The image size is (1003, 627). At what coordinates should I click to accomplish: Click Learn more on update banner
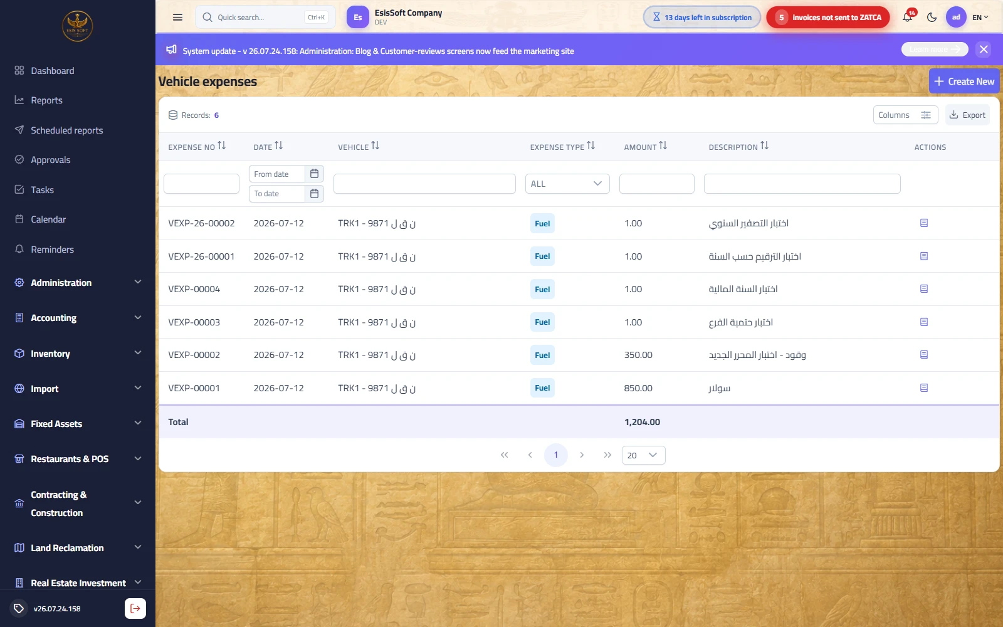point(935,50)
